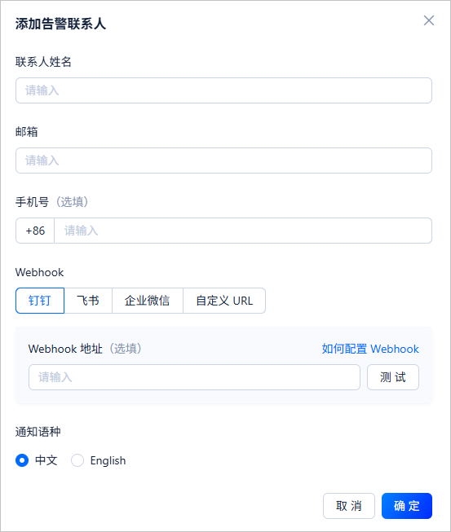The image size is (451, 532).
Task: Open the 如何配置 Webhook help link
Action: (x=370, y=349)
